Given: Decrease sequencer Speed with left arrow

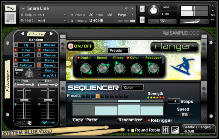Looking at the screenshot, I should point(178,115).
